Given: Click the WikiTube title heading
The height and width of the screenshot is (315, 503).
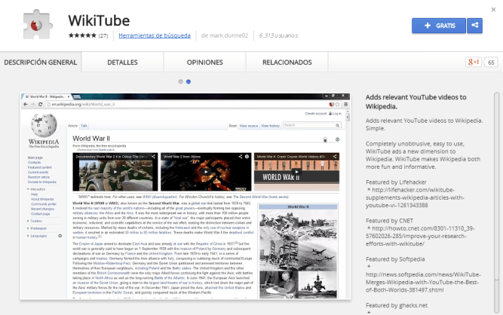Looking at the screenshot, I should [x=99, y=20].
